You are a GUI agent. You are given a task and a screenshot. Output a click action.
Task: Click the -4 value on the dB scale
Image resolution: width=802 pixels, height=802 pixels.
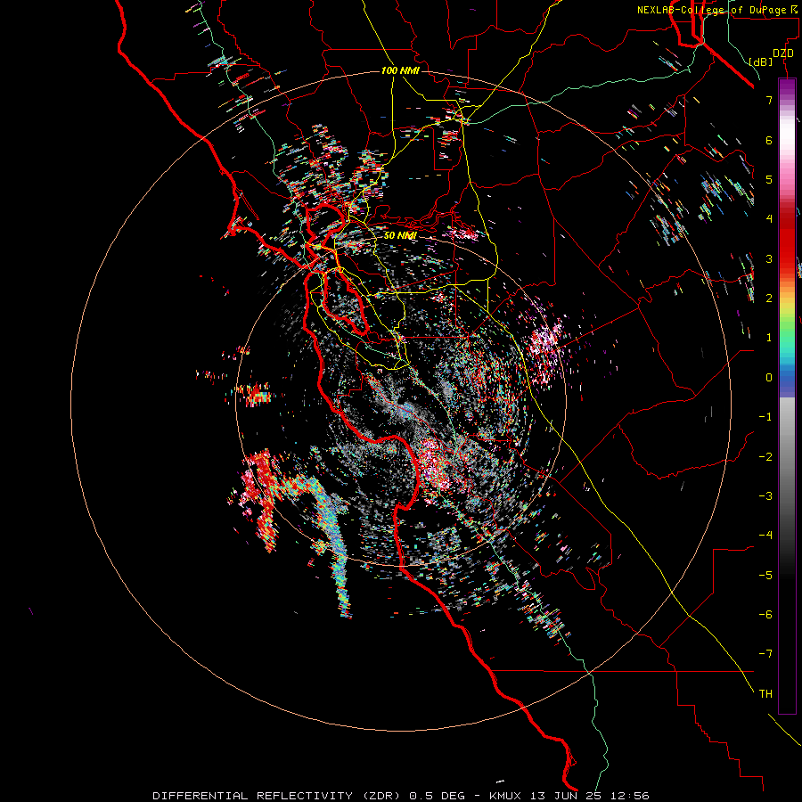[765, 536]
